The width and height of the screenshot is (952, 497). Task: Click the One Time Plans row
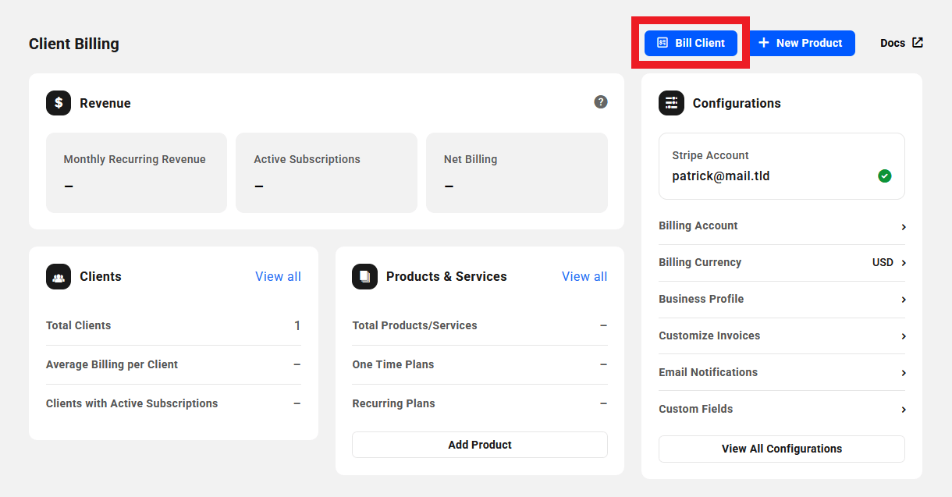(x=480, y=364)
